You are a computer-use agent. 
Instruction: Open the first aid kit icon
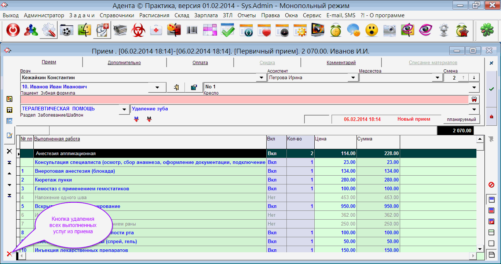click(156, 30)
